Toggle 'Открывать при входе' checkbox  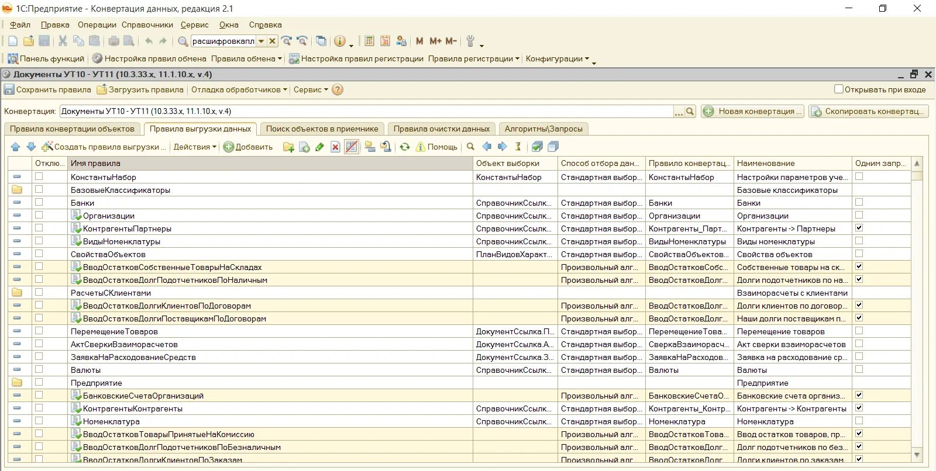(838, 89)
